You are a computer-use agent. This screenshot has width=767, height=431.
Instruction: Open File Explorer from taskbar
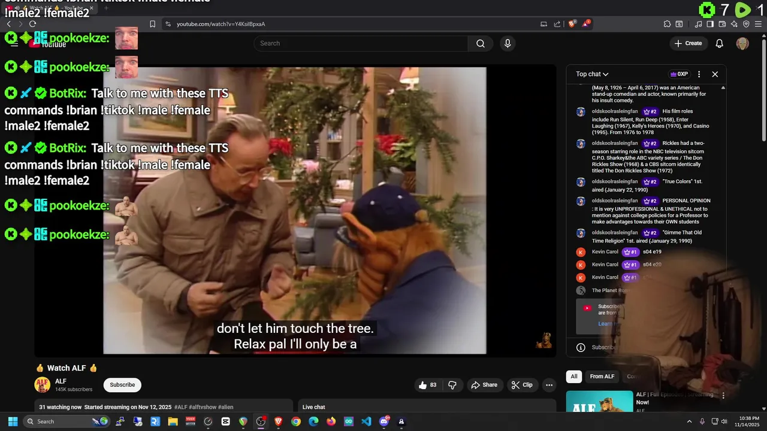point(173,421)
